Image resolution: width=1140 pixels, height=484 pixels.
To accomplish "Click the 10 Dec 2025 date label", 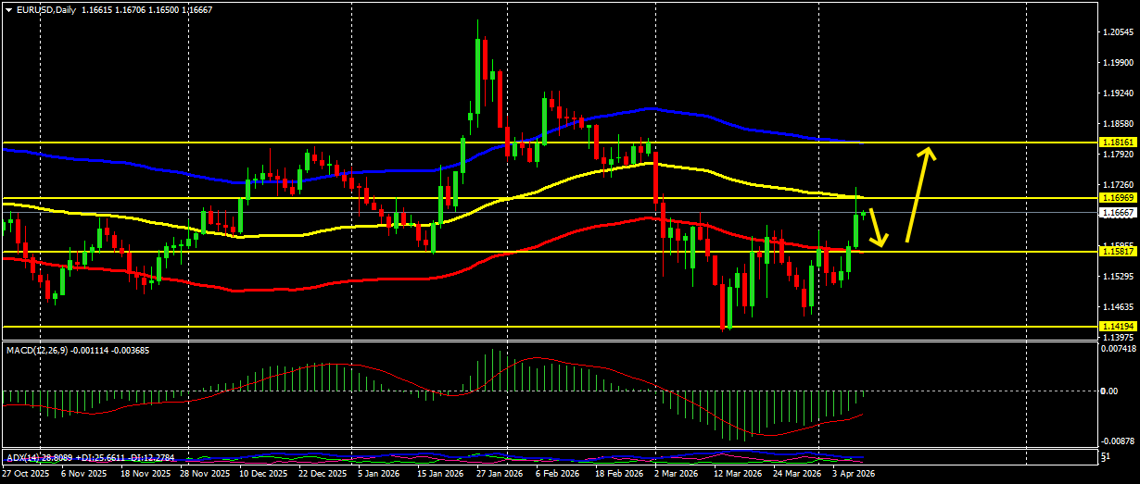I will click(262, 473).
